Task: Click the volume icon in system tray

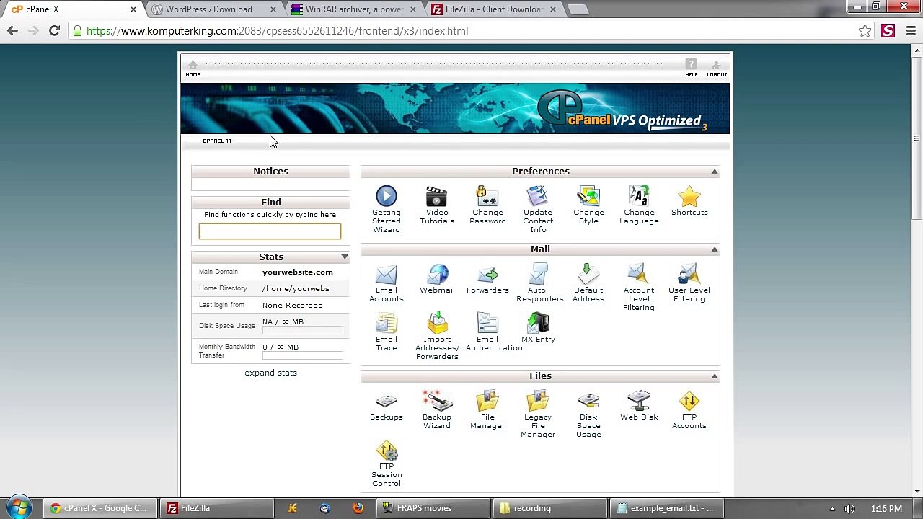Action: [x=849, y=508]
